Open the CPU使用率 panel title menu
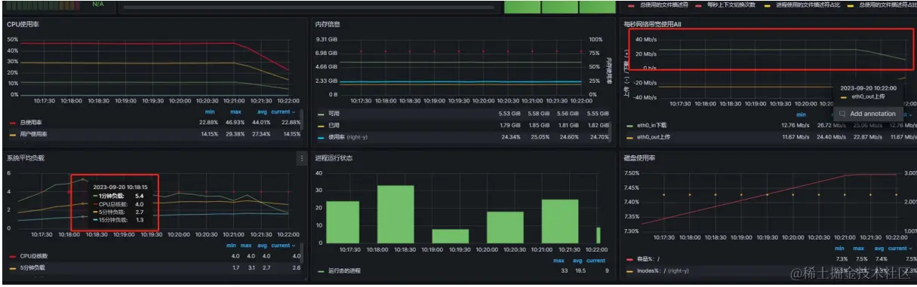 point(23,25)
